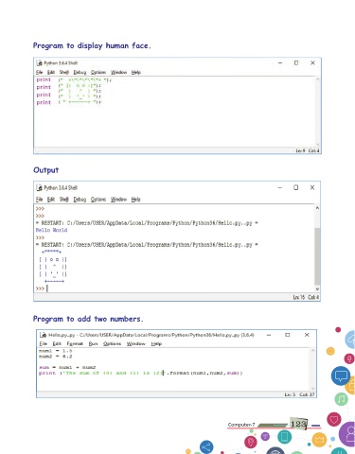Open Window menu in Output Shell window
The width and height of the screenshot is (355, 454).
coord(118,200)
